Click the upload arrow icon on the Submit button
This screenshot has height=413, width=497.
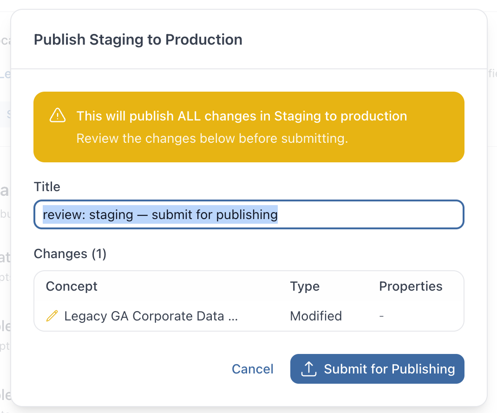(309, 369)
